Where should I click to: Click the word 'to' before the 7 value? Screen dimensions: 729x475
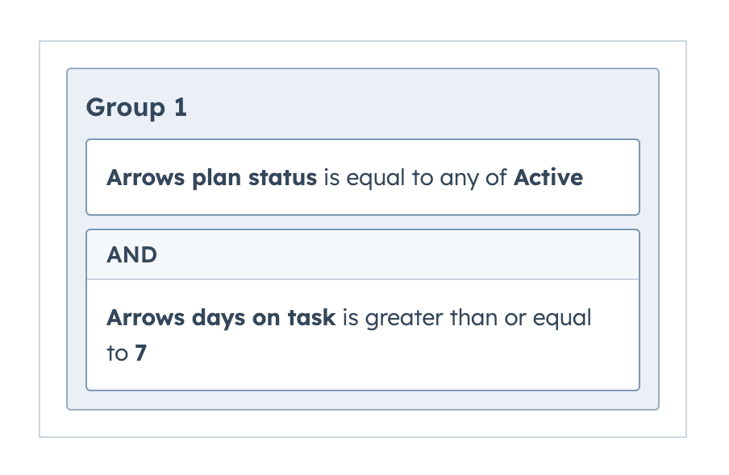click(x=117, y=353)
